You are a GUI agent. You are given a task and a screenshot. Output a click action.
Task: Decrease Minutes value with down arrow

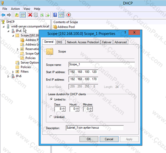[x=91, y=110]
